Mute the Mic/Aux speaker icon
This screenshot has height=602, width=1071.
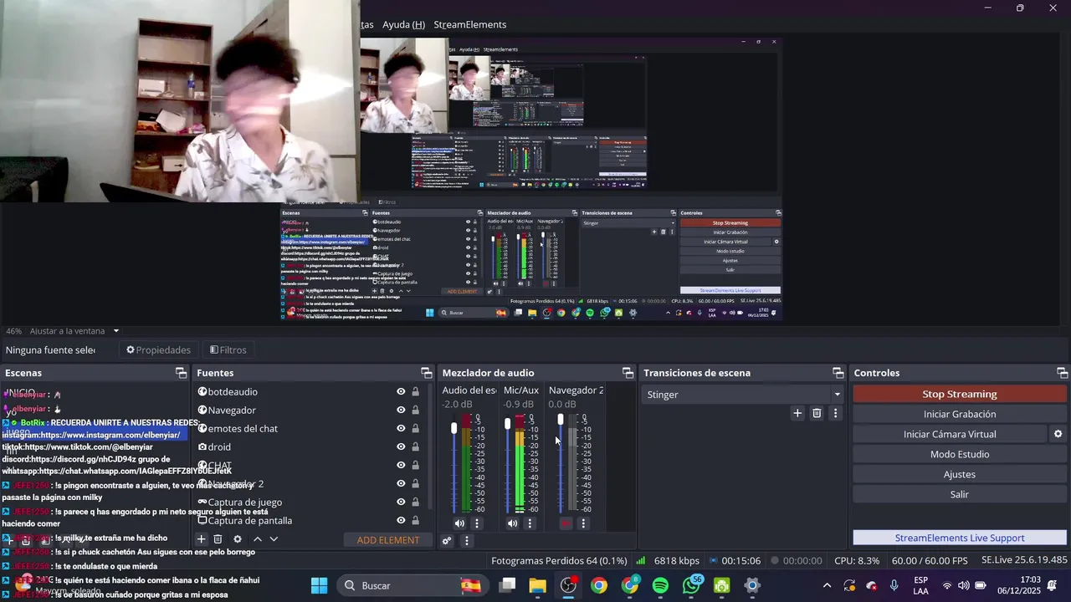(x=513, y=523)
